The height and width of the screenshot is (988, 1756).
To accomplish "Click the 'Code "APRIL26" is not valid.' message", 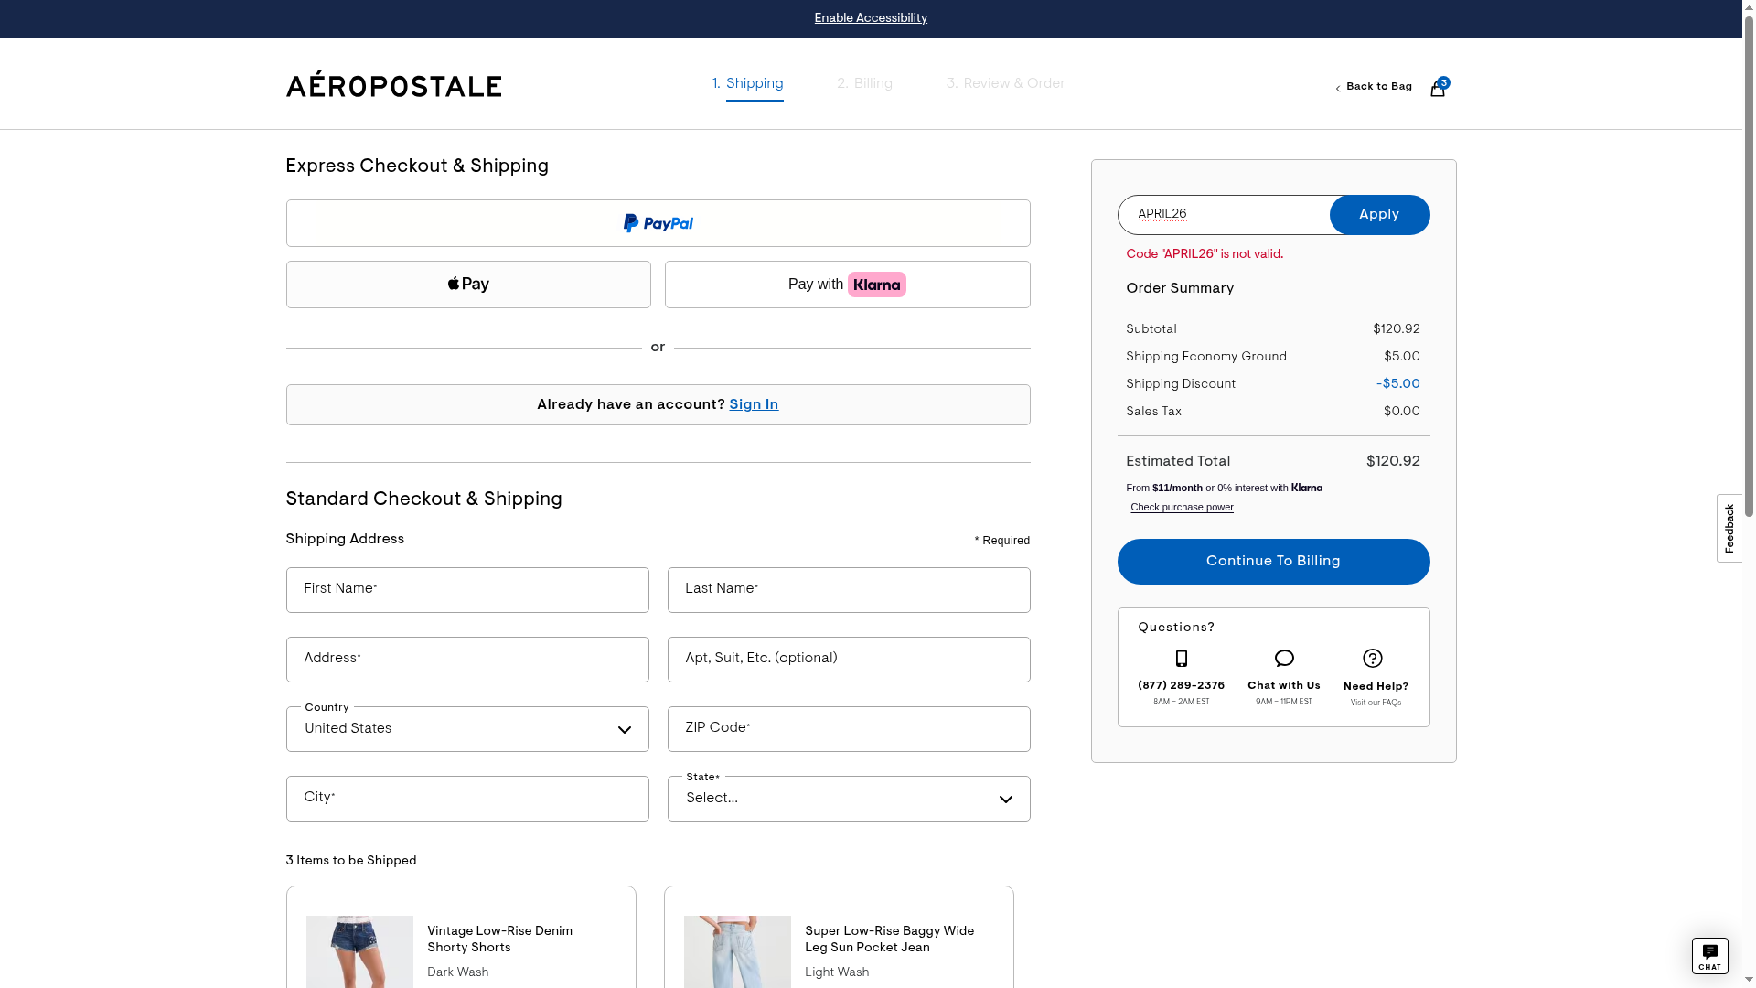I will (x=1205, y=254).
